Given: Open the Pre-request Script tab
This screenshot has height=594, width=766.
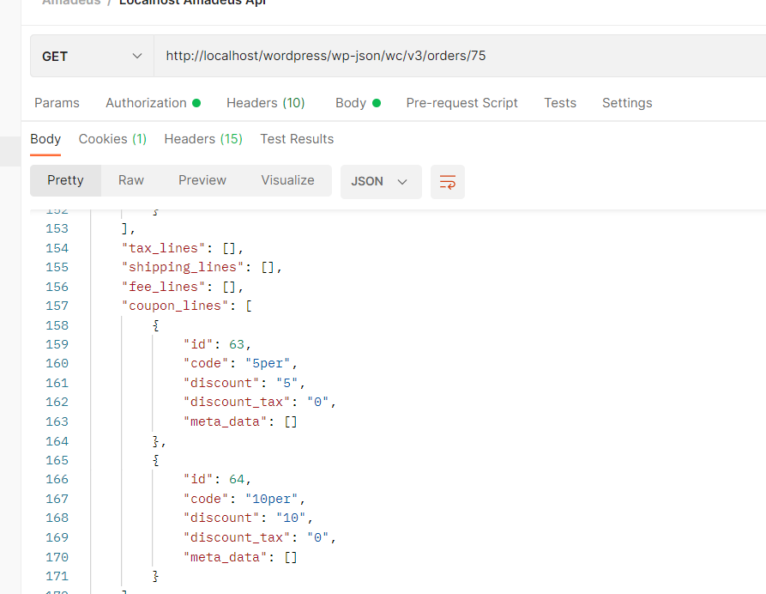Looking at the screenshot, I should point(461,102).
